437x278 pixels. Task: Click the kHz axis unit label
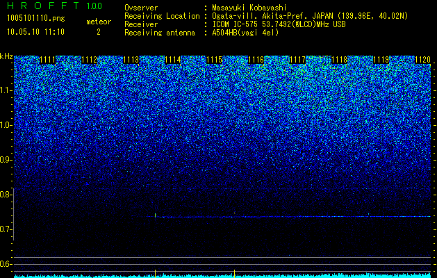click(x=6, y=56)
